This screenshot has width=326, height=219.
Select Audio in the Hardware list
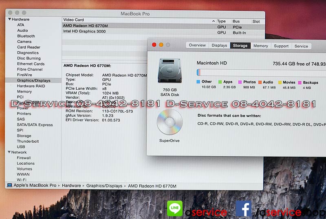coord(22,30)
